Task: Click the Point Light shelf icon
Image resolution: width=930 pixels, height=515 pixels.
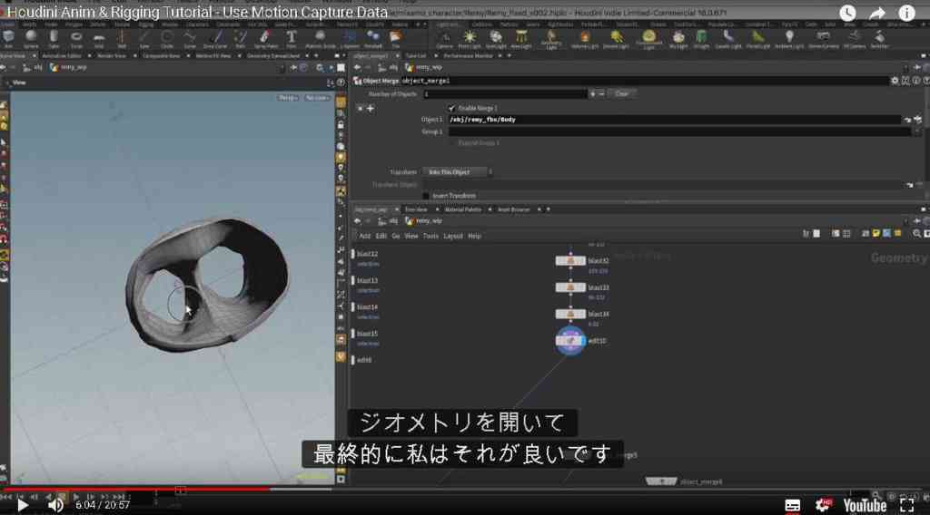Action: (470, 38)
